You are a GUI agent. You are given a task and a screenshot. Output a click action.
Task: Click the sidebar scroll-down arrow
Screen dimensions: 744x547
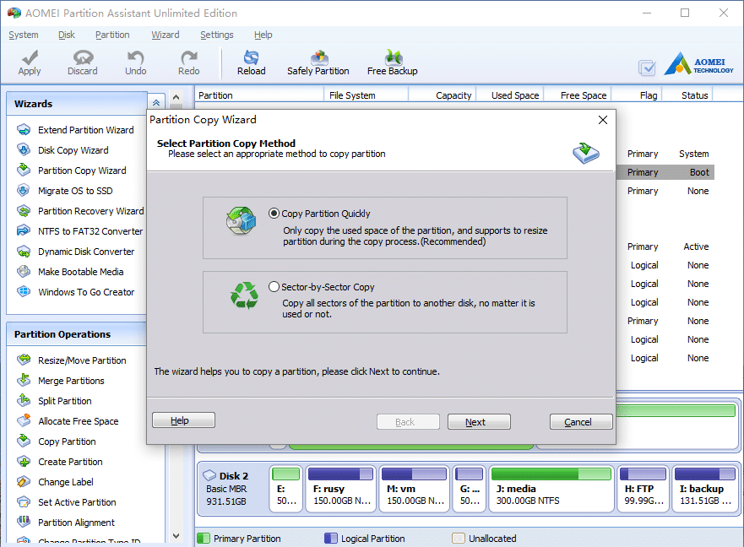[176, 536]
